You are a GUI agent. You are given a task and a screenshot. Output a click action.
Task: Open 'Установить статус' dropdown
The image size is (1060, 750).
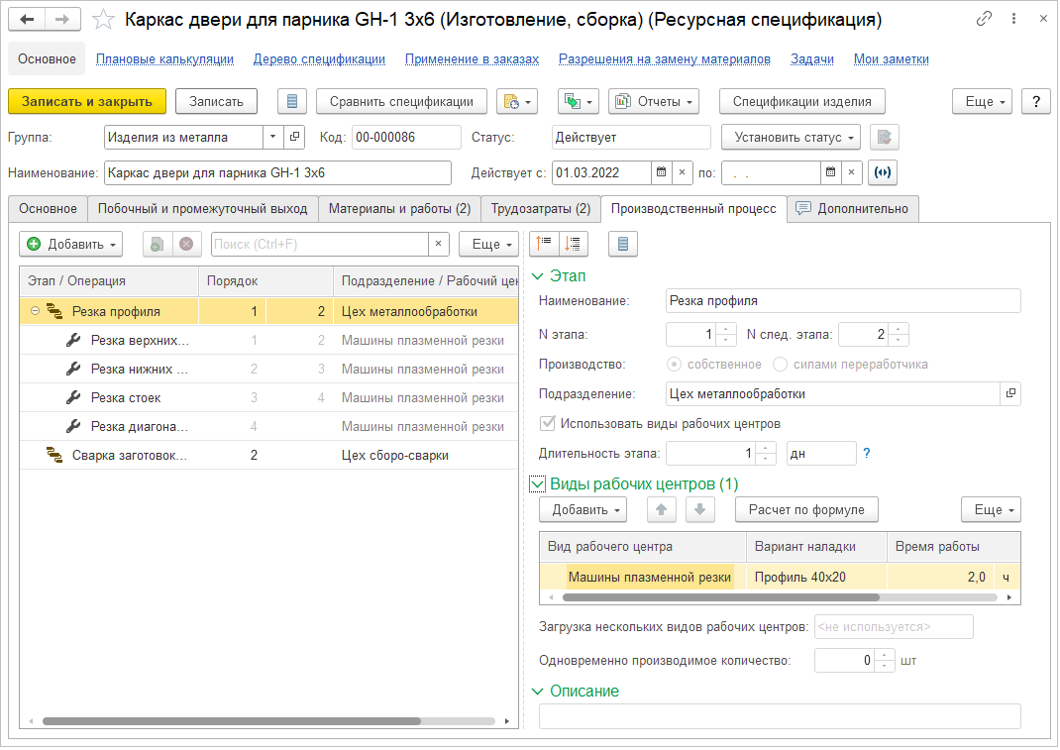[791, 137]
